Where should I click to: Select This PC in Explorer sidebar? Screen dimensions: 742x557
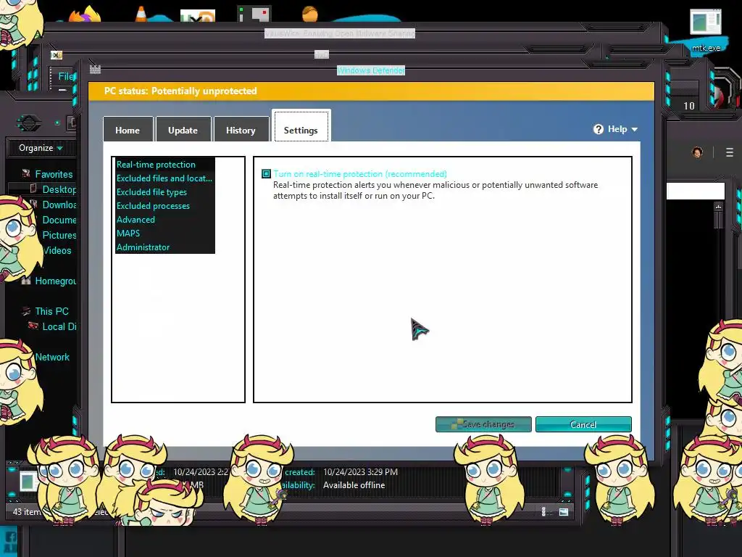(x=51, y=311)
